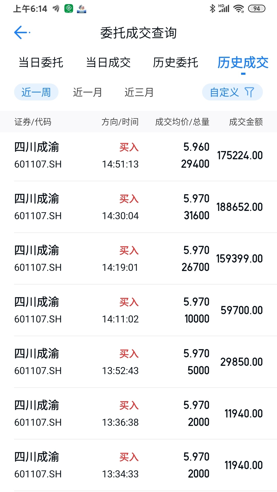Open the 历史委托 tab
Image resolution: width=277 pixels, height=492 pixels.
[175, 62]
